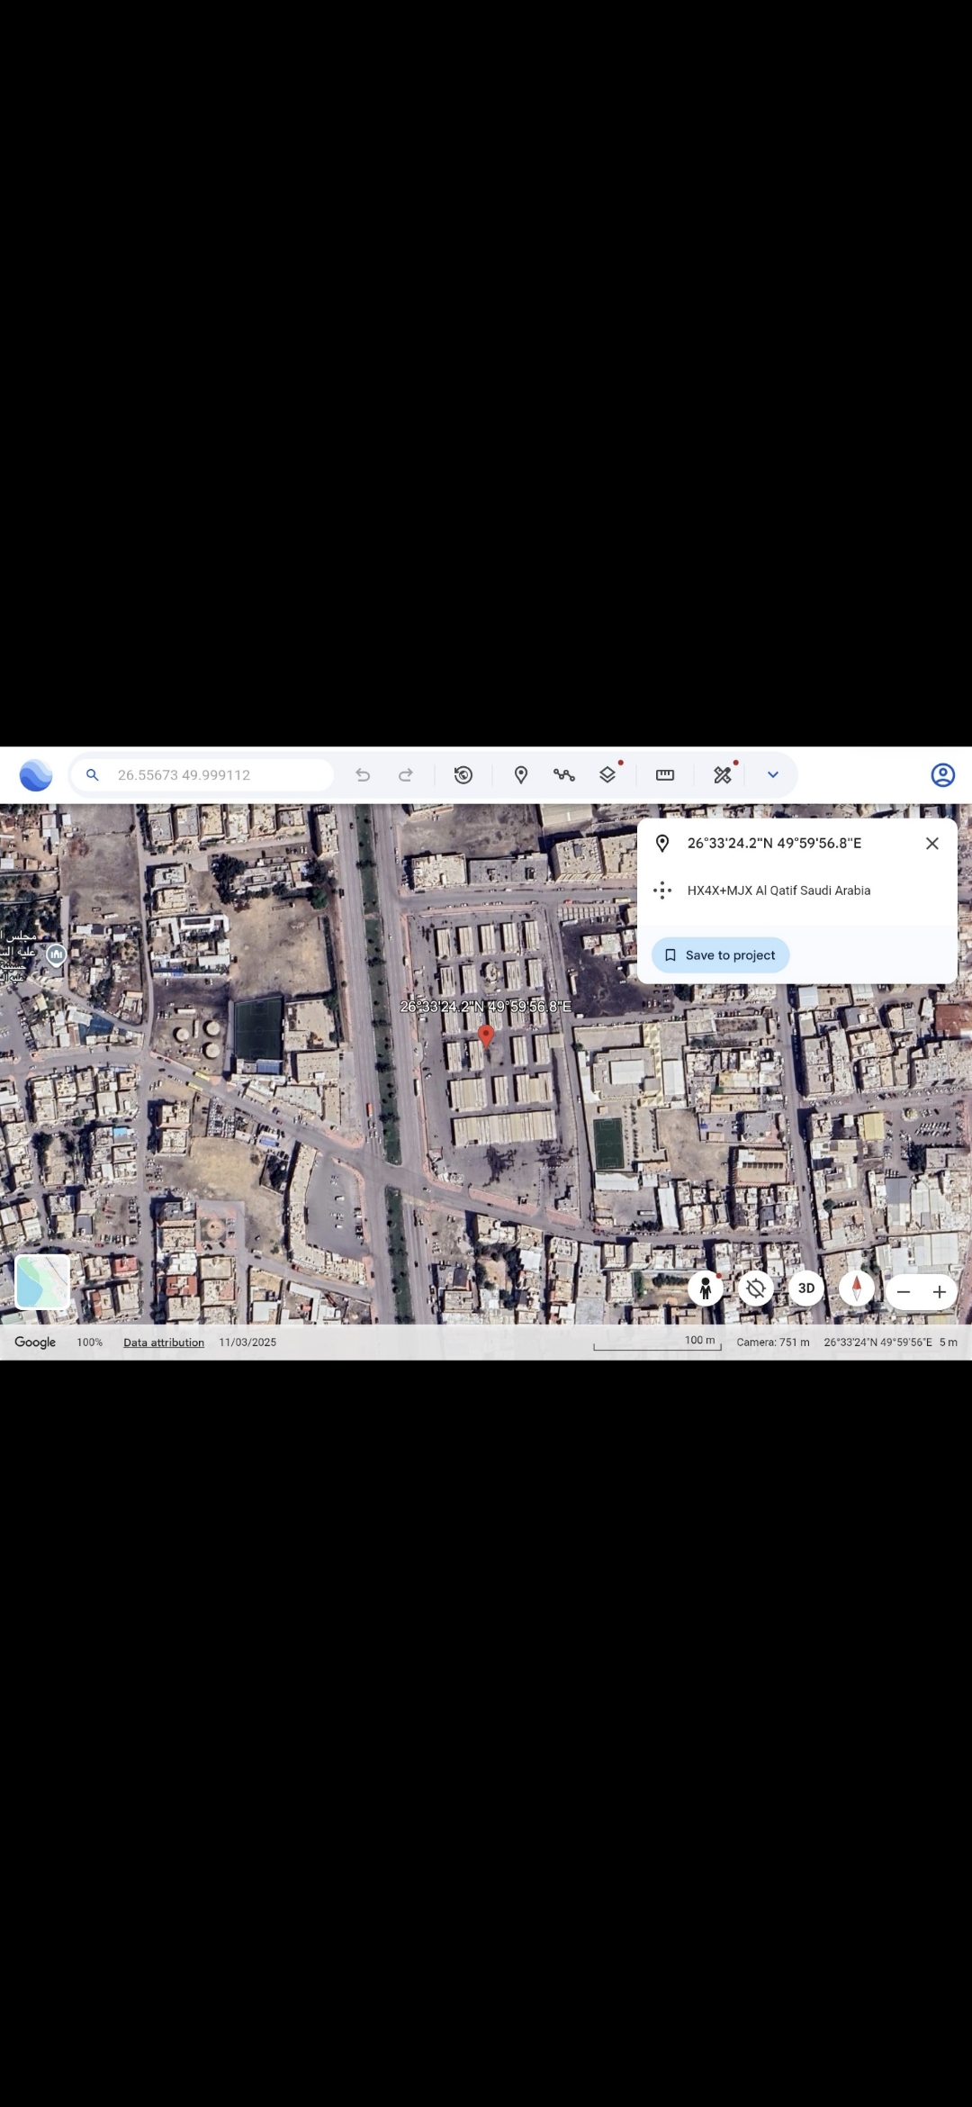The image size is (972, 2107).
Task: Zoom out with minus button
Action: (x=904, y=1292)
